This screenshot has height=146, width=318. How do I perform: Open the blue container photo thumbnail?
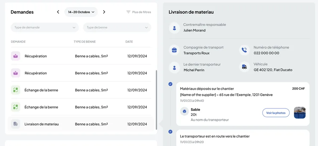[300, 113]
